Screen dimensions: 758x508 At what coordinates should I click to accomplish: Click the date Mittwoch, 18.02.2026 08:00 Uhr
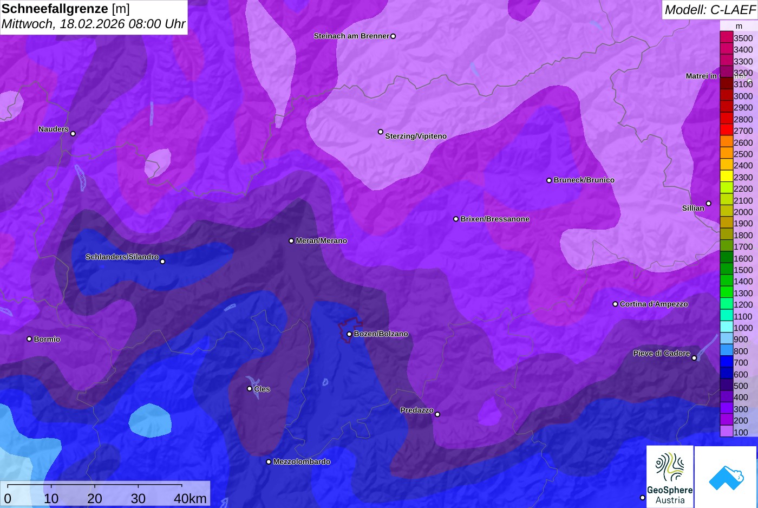(93, 24)
